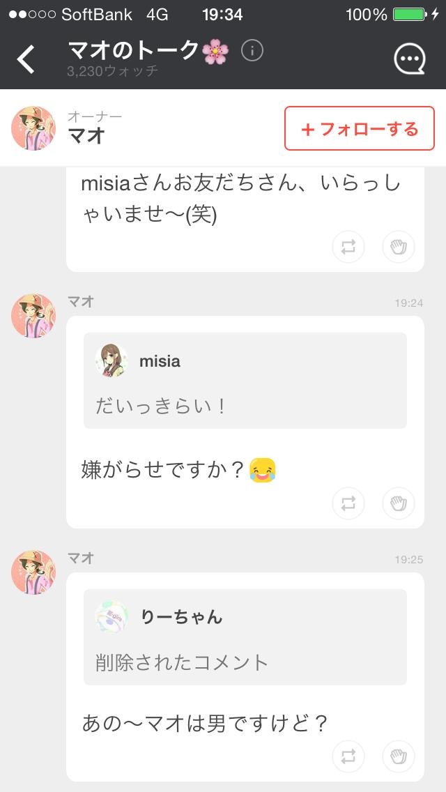
Task: Open the speech bubble icon top right
Action: 410,60
